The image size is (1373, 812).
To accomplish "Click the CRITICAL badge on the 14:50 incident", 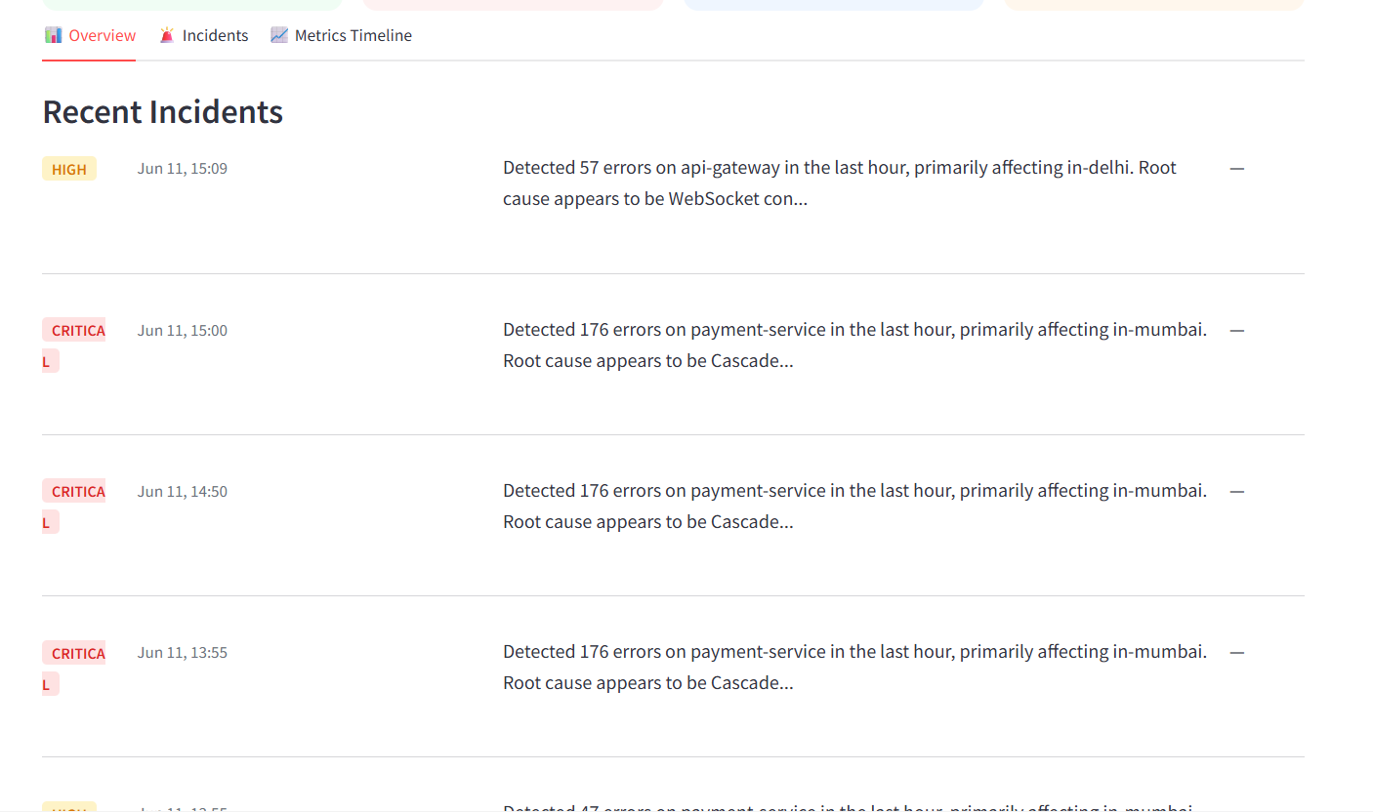I will [73, 507].
